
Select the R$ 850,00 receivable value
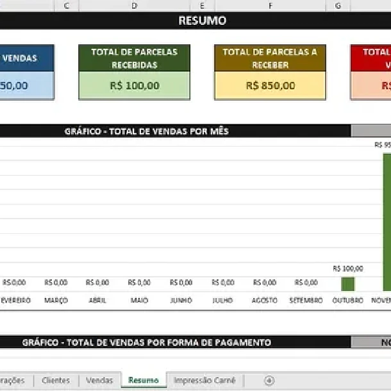[270, 86]
